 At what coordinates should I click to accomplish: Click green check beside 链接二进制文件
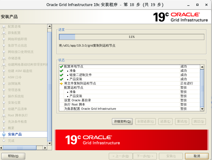[x=61, y=75]
